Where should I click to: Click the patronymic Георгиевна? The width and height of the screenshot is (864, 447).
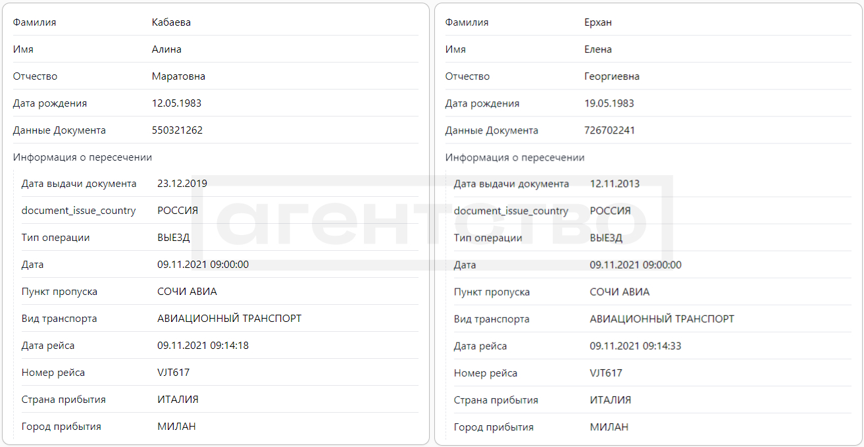click(611, 76)
